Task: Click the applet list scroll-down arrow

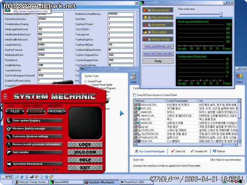Action: (239, 141)
